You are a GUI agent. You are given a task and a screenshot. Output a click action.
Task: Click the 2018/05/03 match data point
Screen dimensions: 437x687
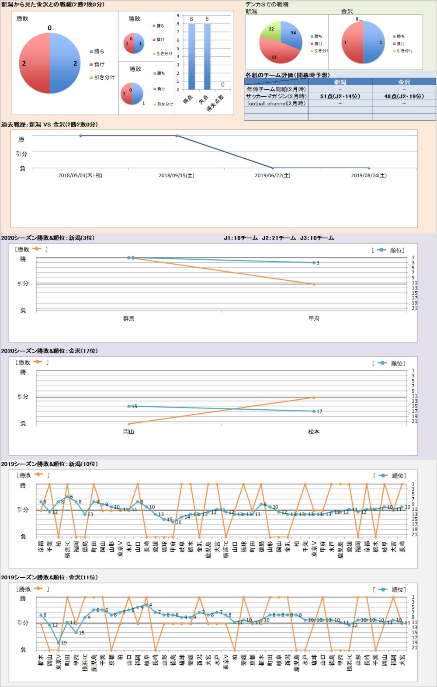coord(80,136)
